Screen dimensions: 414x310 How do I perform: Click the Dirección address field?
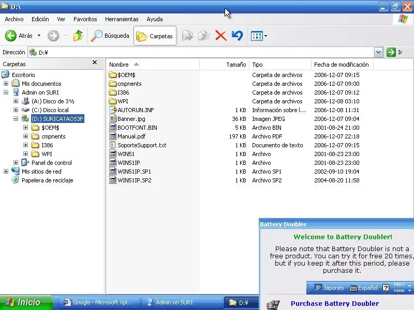tap(201, 53)
